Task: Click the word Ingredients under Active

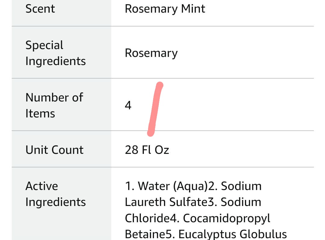Action: [x=56, y=202]
